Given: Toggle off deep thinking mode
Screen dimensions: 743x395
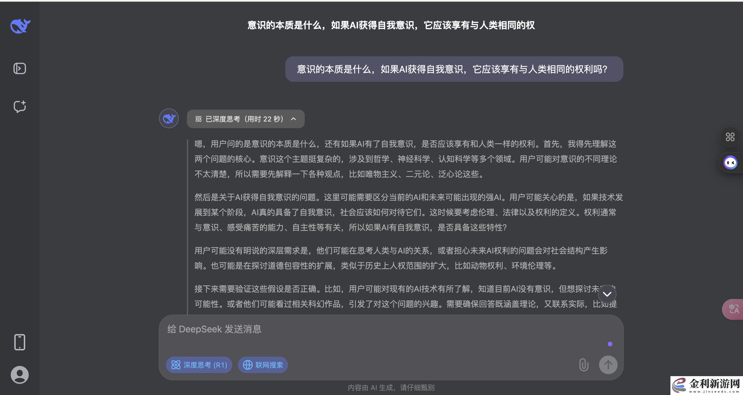Looking at the screenshot, I should [x=199, y=365].
